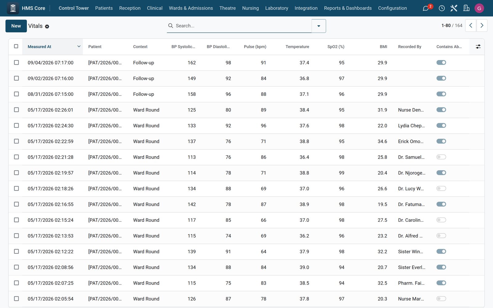Expand the Measured At column sort chevron

tap(79, 47)
